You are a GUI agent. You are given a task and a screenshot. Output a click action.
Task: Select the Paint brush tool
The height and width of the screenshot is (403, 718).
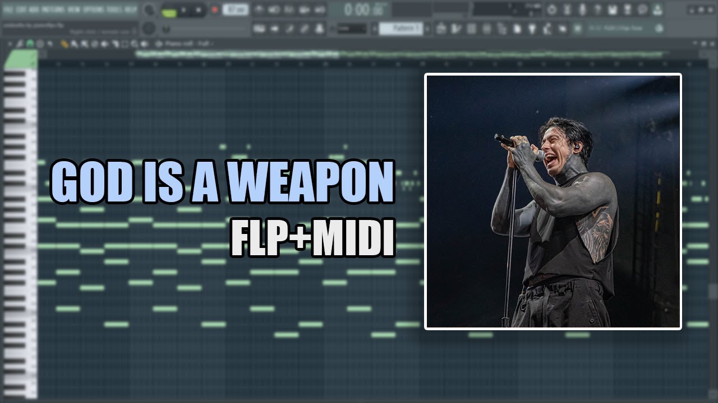click(74, 43)
